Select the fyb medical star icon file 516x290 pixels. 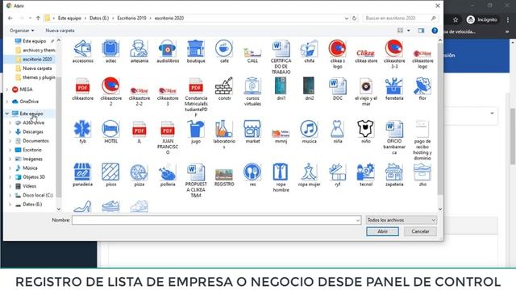pos(82,131)
